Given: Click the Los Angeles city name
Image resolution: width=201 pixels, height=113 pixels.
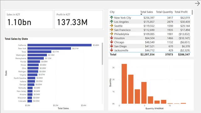Looking at the screenshot, I should coord(122,22).
